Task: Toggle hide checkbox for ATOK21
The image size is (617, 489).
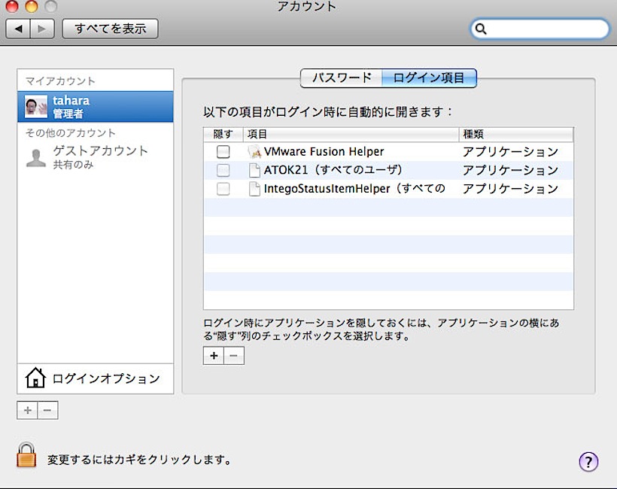Action: (223, 170)
